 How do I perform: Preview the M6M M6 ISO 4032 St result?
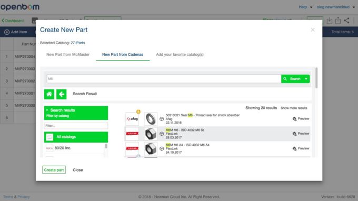tap(301, 134)
